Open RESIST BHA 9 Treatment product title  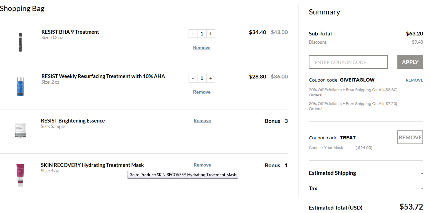pyautogui.click(x=70, y=32)
